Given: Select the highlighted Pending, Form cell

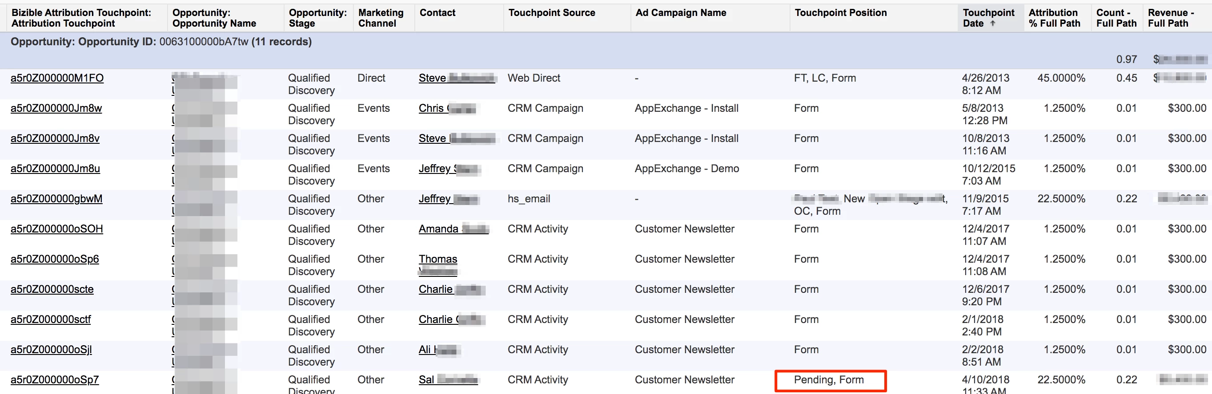Looking at the screenshot, I should point(830,380).
